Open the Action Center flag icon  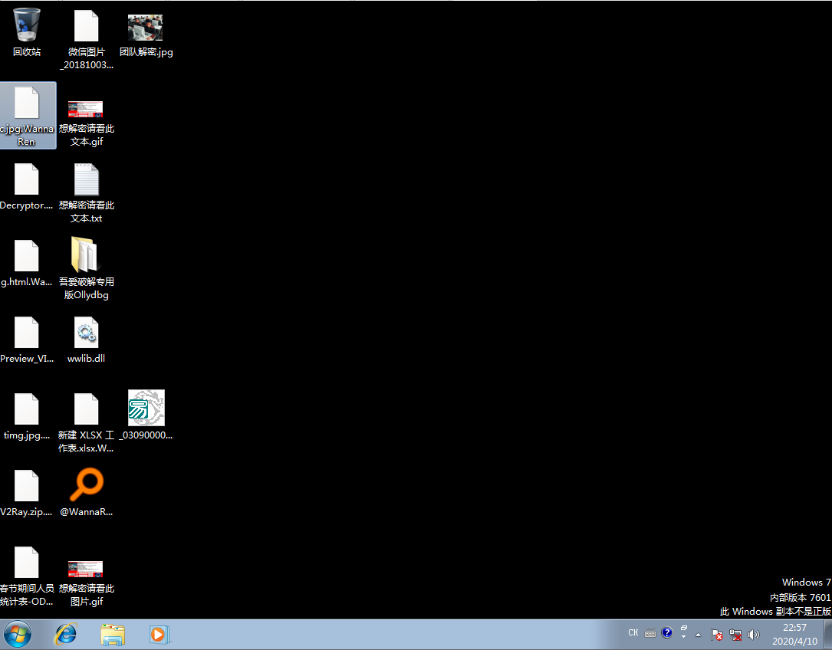click(716, 635)
